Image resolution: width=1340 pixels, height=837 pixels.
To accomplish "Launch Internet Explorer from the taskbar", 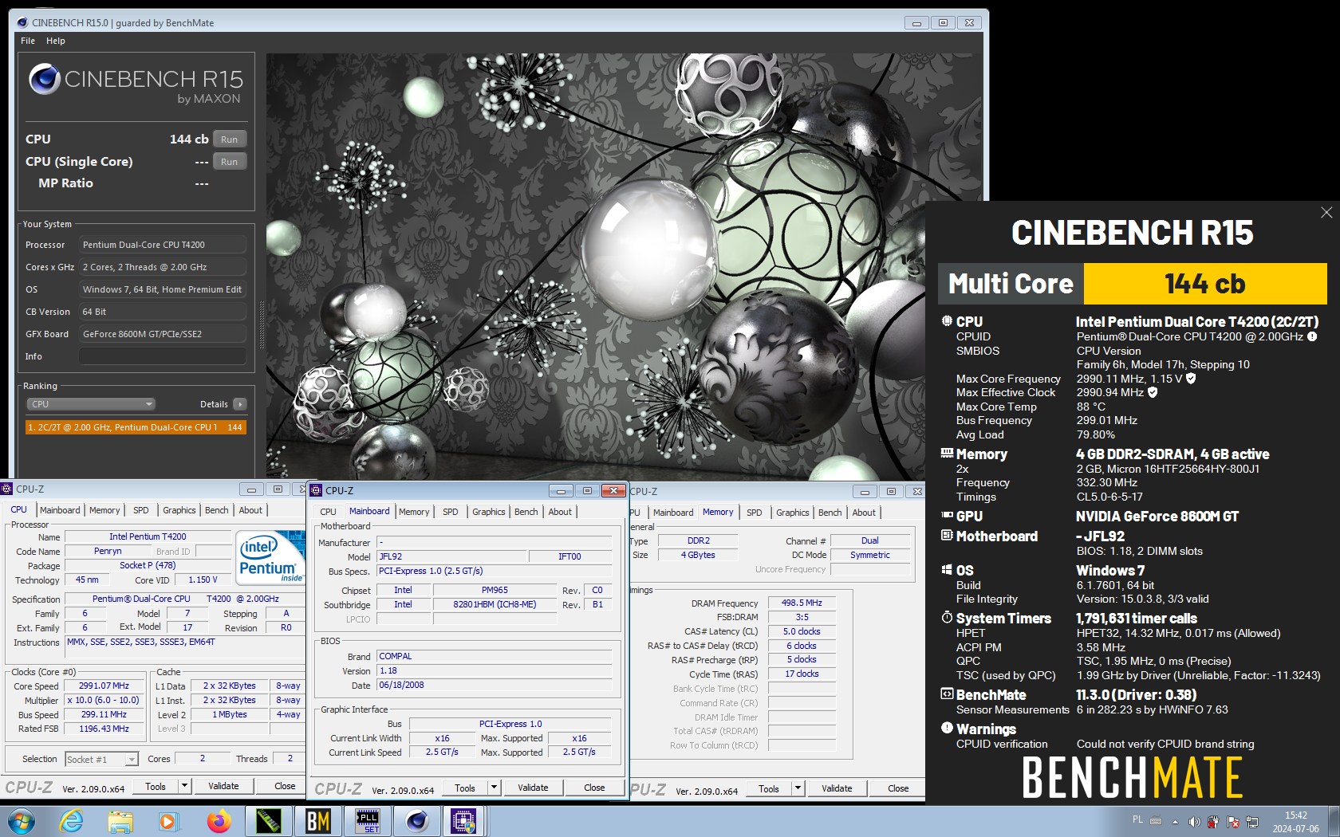I will (x=72, y=821).
